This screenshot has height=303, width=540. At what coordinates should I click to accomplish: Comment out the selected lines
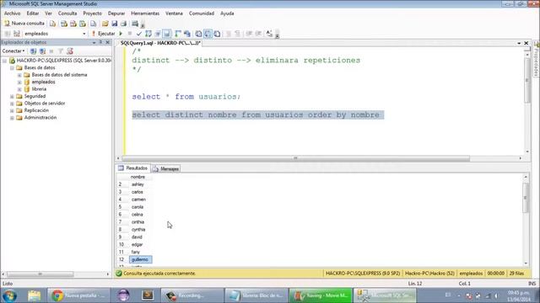[x=229, y=34]
